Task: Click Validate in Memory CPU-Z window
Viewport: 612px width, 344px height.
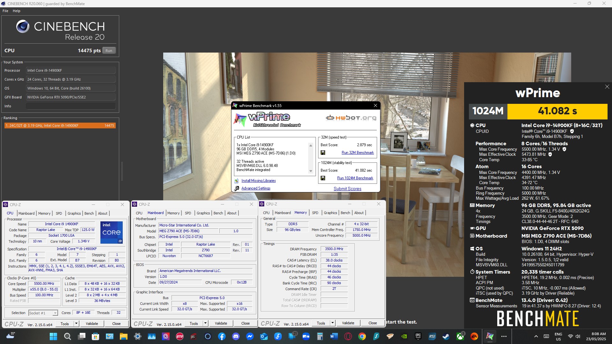Action: (x=348, y=323)
